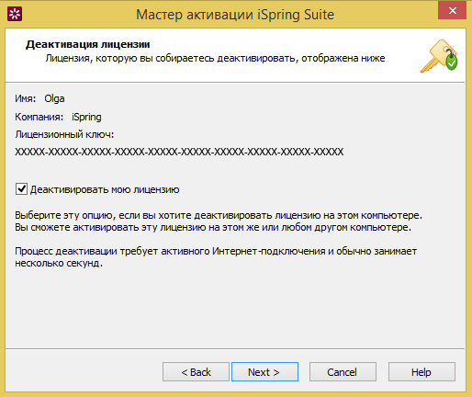The image size is (472, 397).
Task: Go to the Next step
Action: tap(264, 372)
